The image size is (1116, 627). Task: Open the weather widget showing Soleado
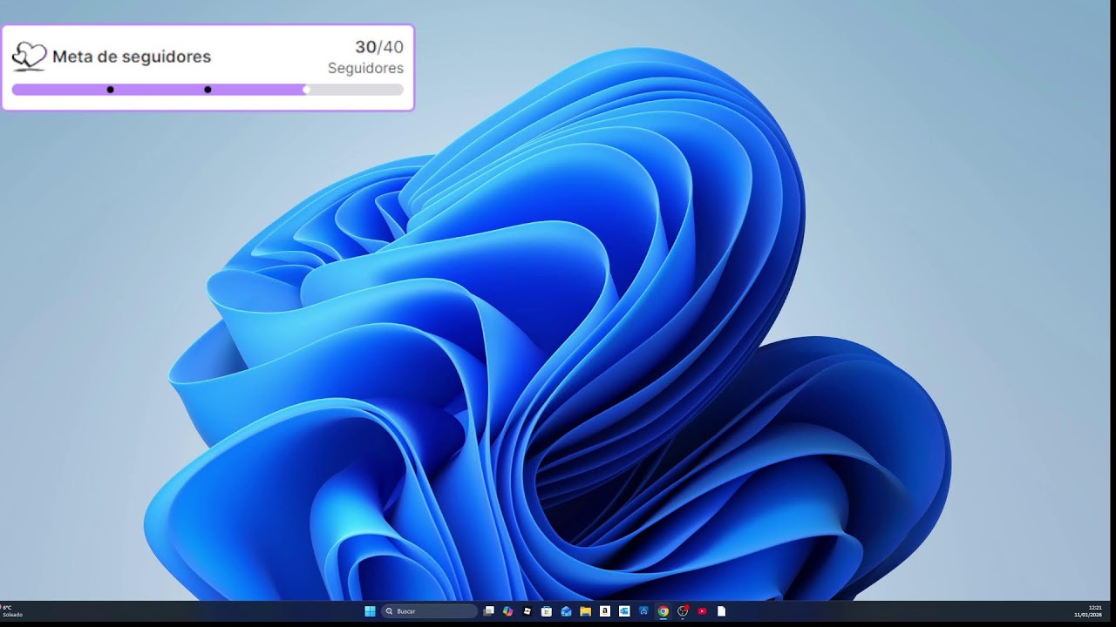12,611
